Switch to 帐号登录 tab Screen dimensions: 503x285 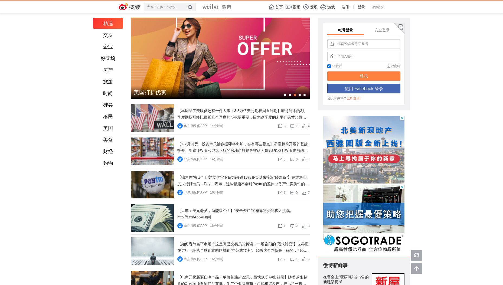click(345, 30)
